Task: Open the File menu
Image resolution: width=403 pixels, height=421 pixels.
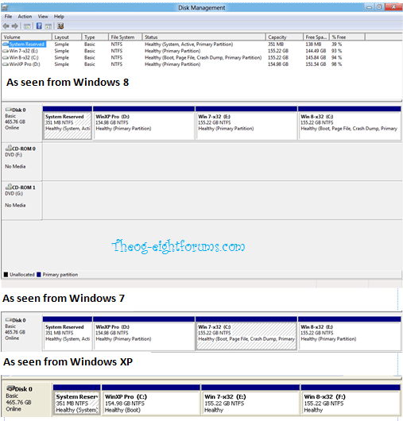Action: [8, 17]
